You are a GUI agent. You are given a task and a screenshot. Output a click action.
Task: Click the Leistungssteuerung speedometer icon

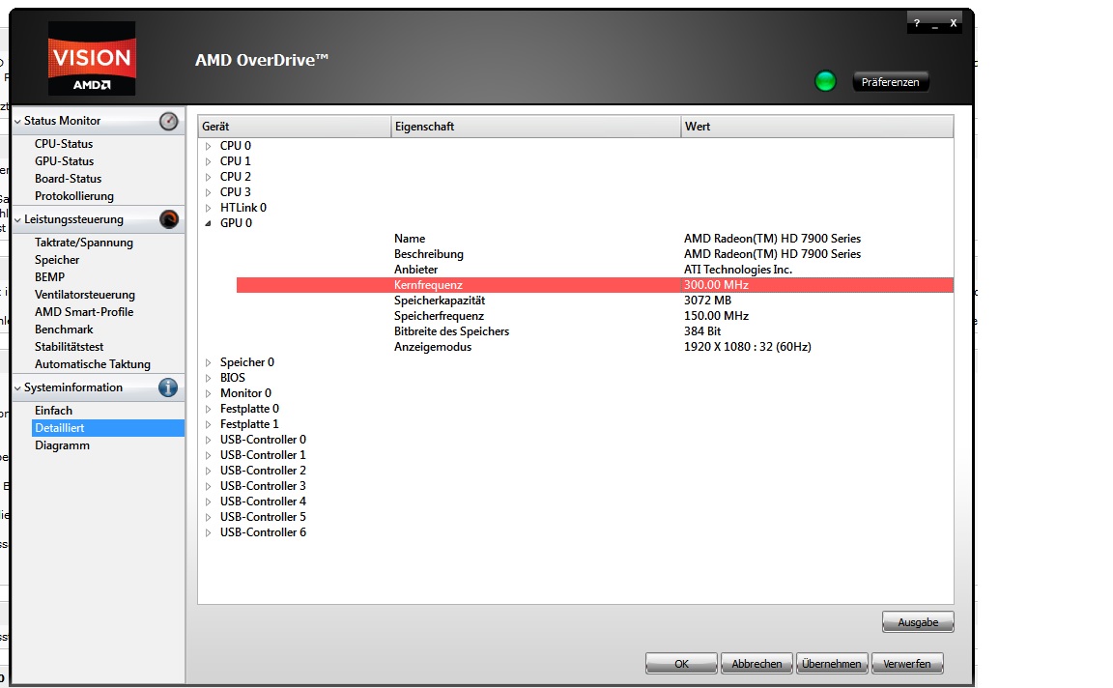[x=168, y=219]
